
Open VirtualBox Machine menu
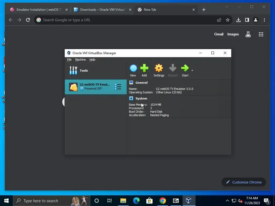click(x=81, y=60)
